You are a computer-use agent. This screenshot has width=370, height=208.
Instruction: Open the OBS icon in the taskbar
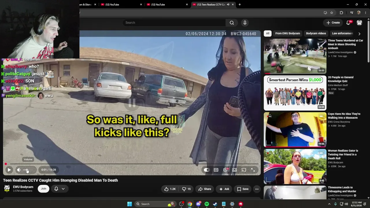coord(181,204)
